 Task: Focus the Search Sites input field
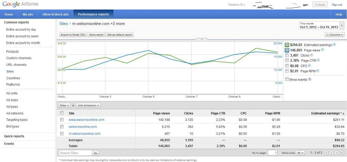[76, 153]
